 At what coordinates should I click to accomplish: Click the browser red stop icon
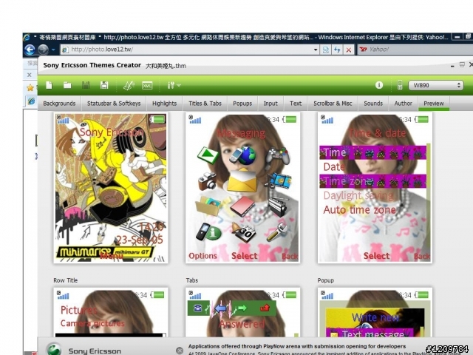349,50
